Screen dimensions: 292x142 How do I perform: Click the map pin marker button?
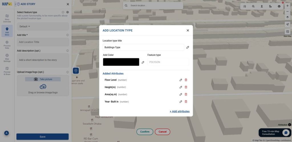[x=76, y=71]
